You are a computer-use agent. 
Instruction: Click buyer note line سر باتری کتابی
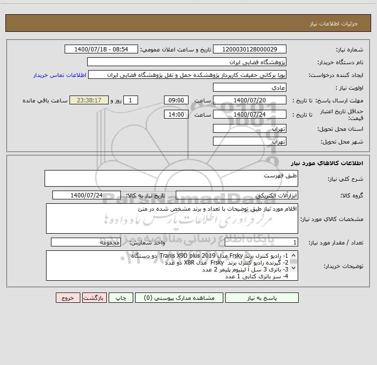coord(257,276)
